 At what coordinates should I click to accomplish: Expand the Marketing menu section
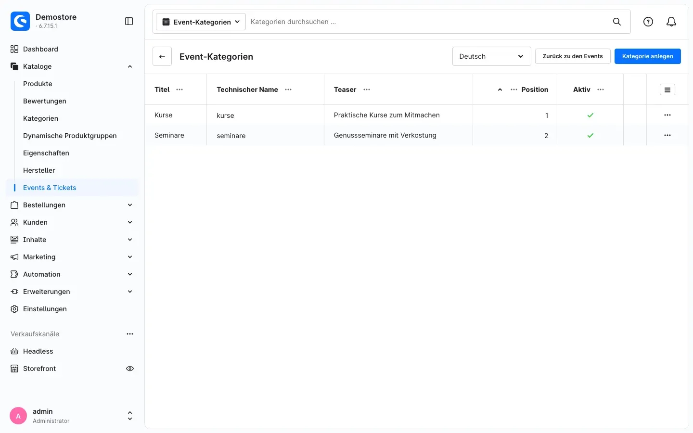pyautogui.click(x=130, y=257)
